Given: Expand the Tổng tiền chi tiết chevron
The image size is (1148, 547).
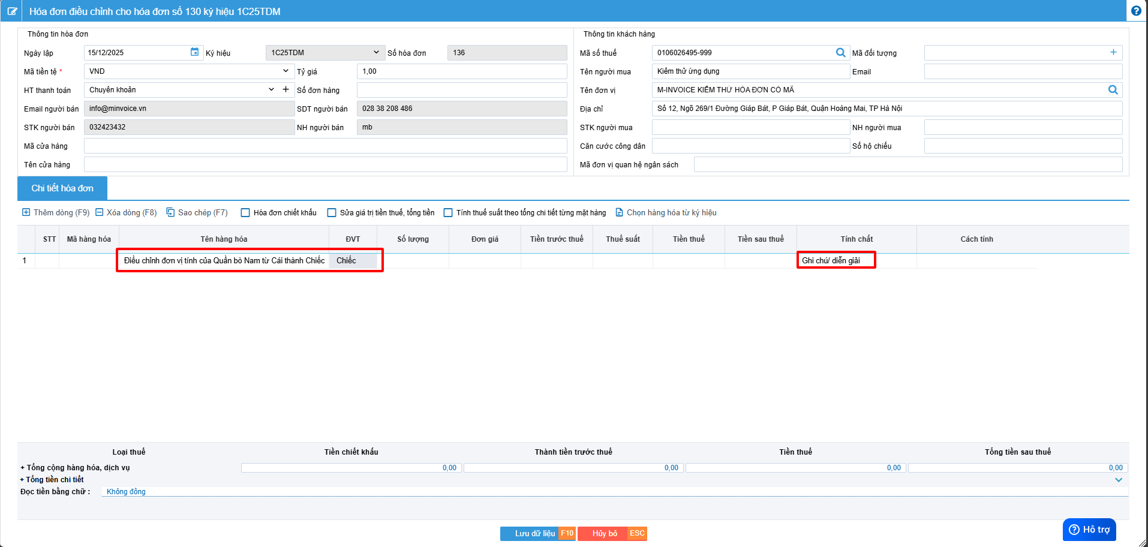Looking at the screenshot, I should [x=1118, y=480].
